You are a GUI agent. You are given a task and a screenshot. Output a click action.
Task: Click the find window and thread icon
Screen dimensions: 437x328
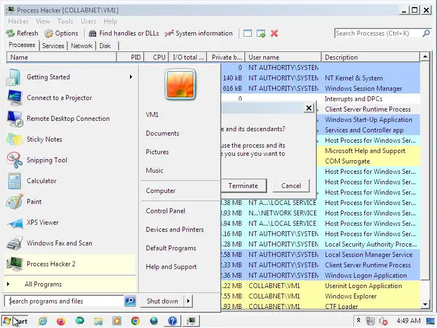(261, 33)
